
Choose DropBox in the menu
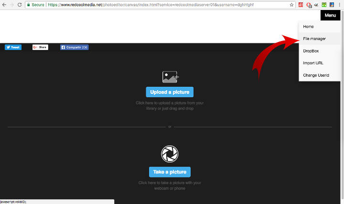coord(311,51)
